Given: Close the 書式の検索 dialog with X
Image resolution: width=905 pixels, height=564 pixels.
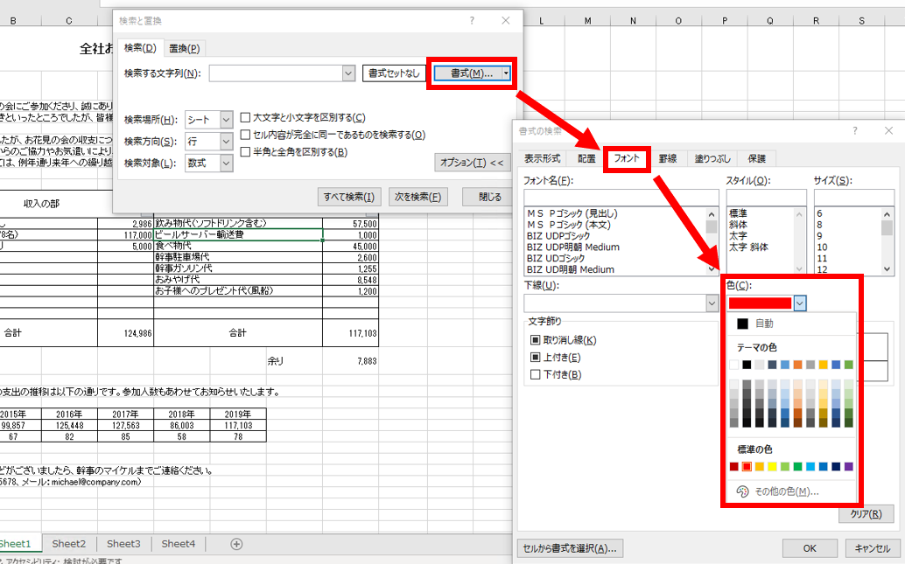Looking at the screenshot, I should coord(888,130).
